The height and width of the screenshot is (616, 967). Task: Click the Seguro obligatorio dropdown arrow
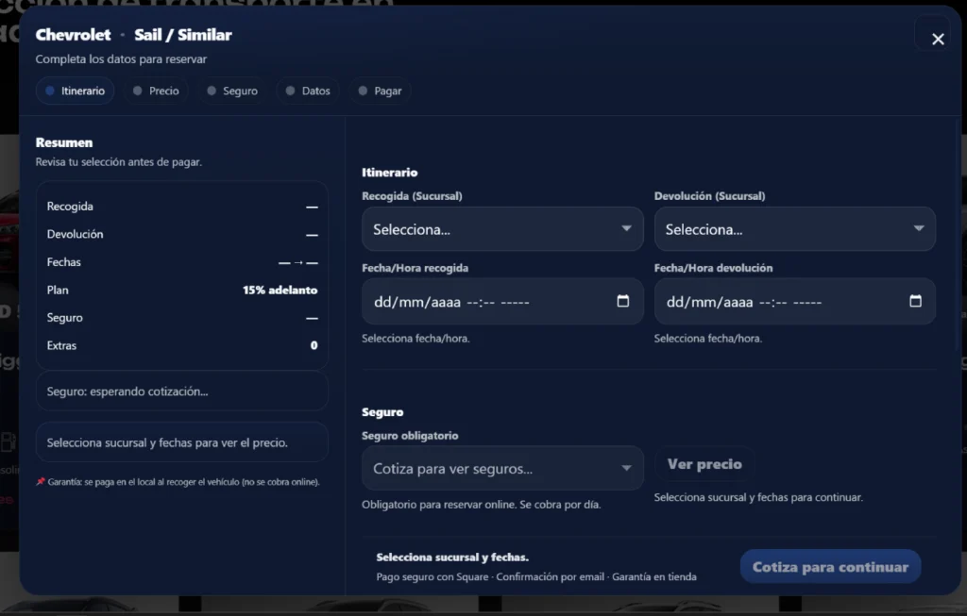click(x=626, y=469)
